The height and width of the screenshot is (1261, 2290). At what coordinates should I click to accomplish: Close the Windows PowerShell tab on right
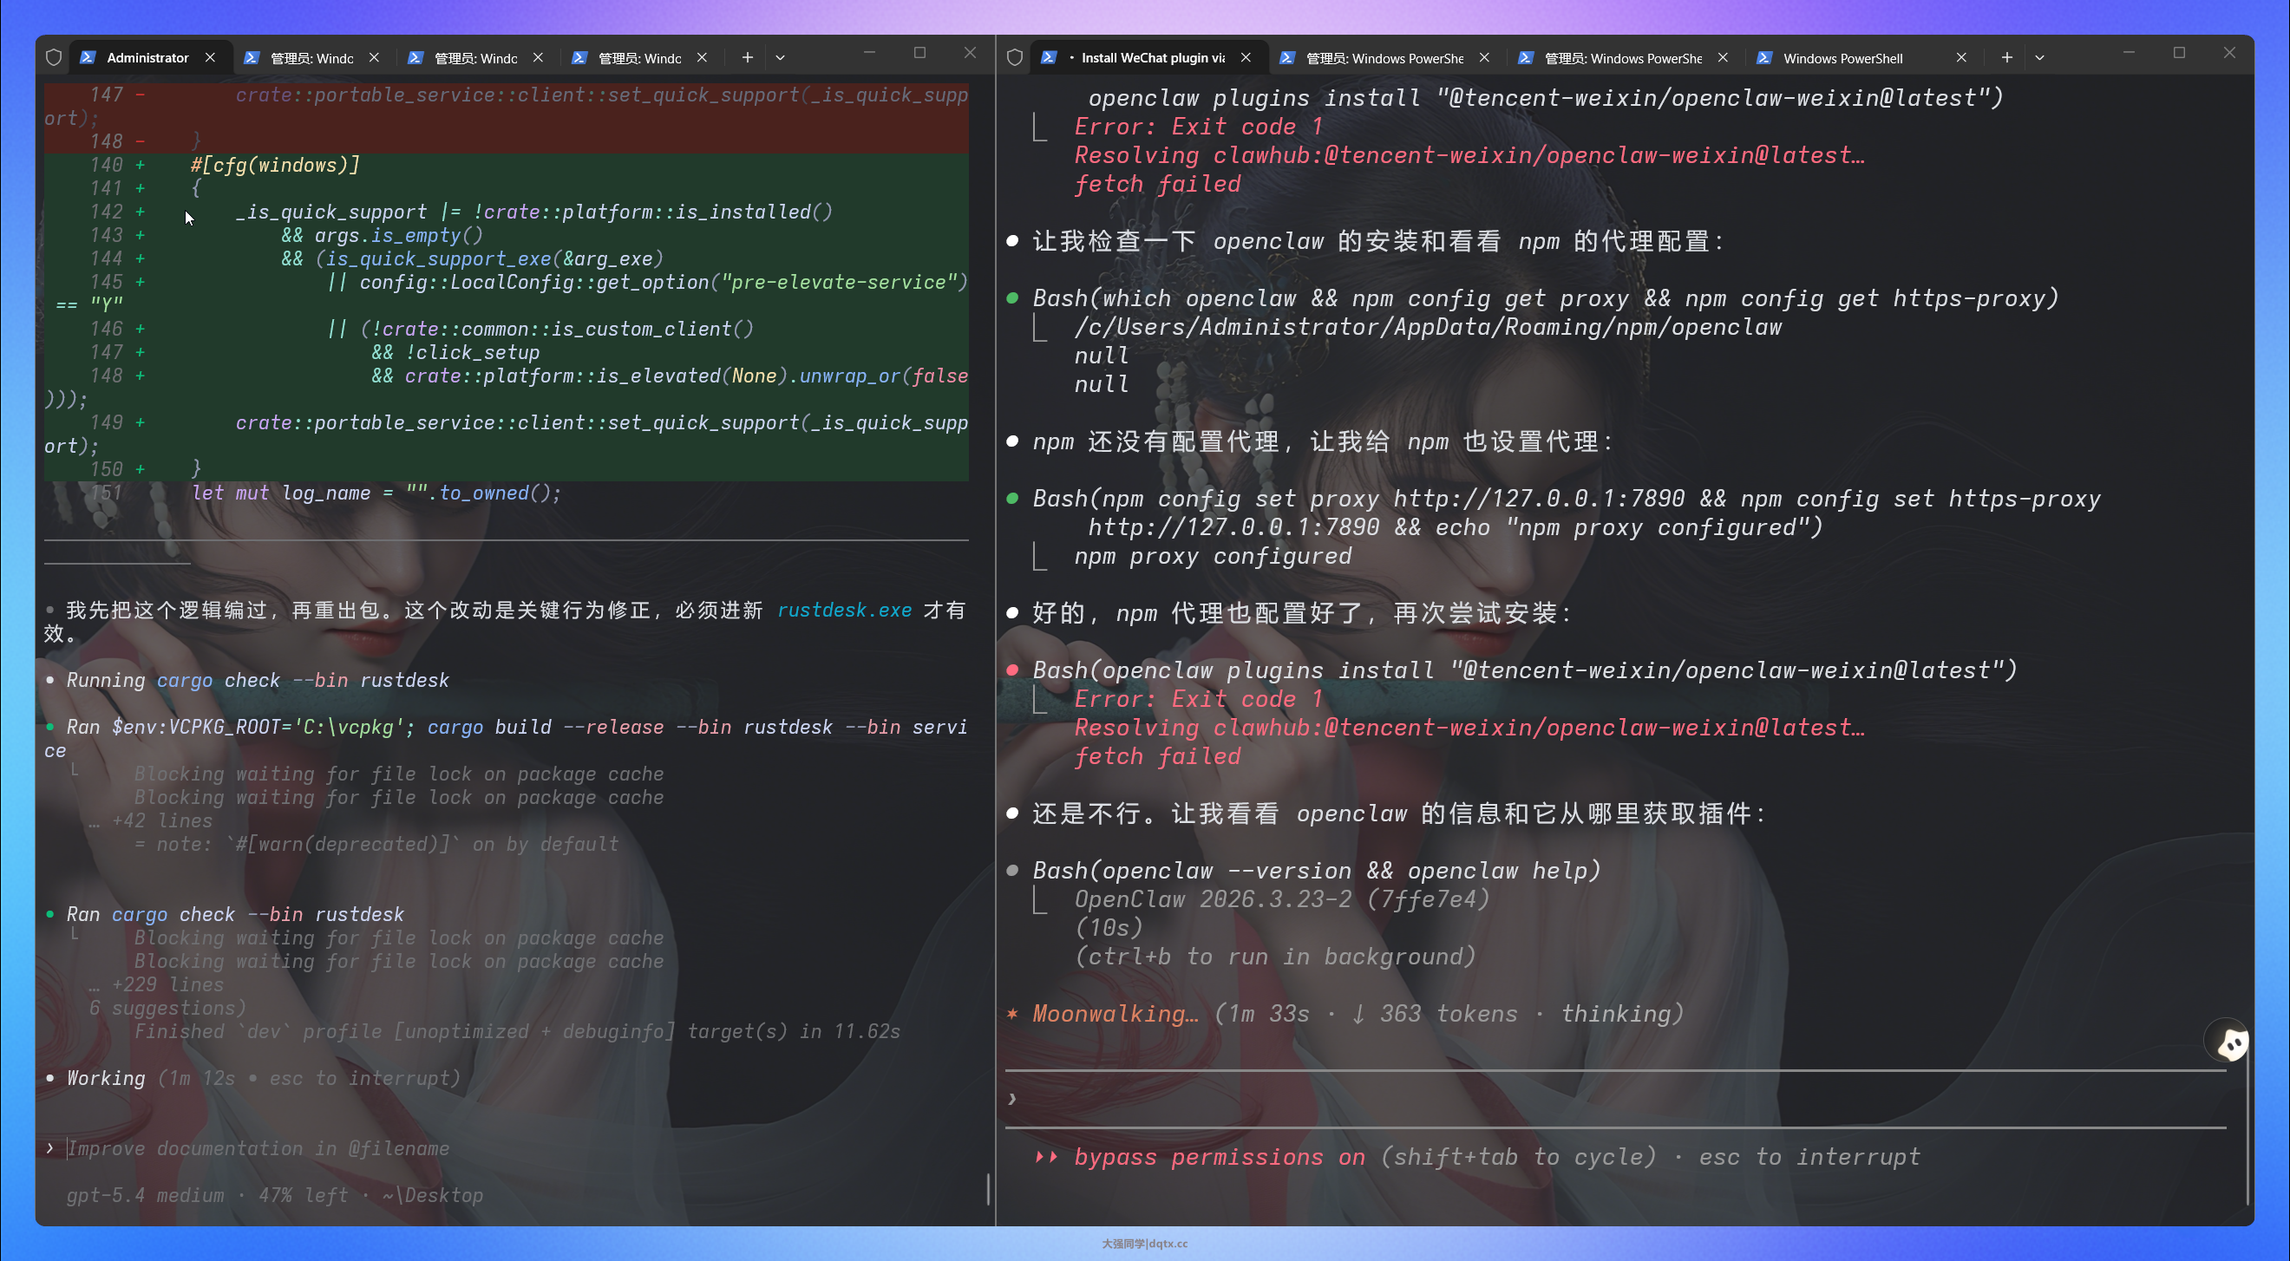1961,58
